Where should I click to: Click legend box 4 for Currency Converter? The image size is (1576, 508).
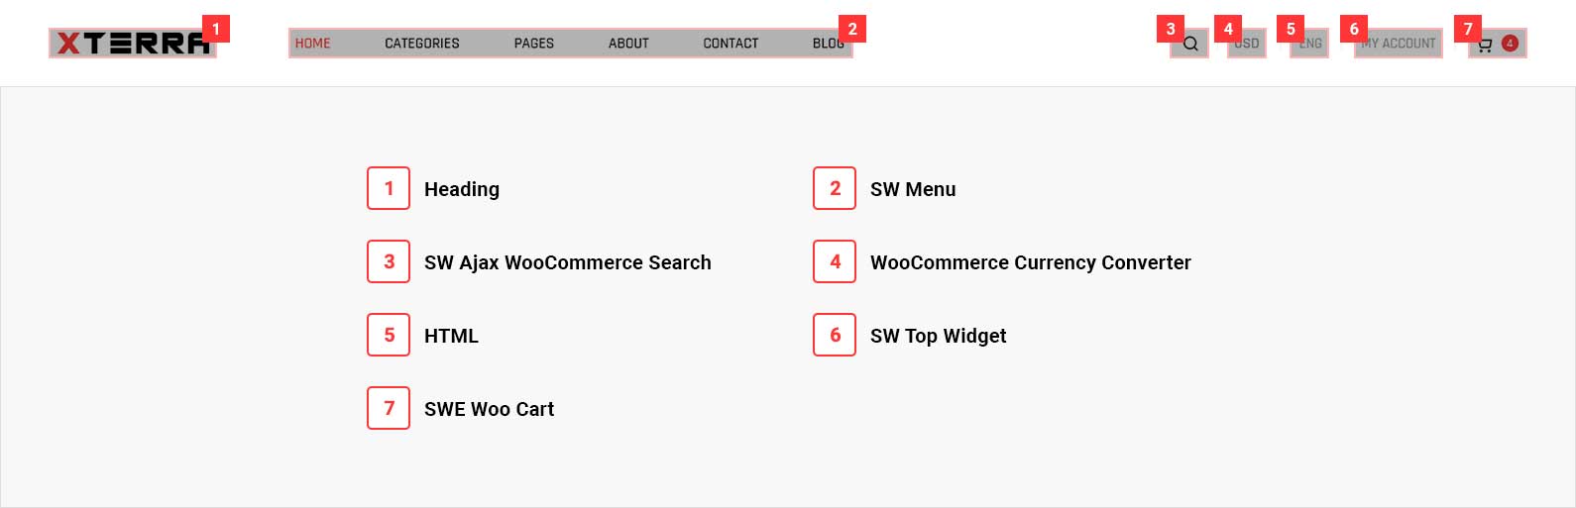(x=835, y=261)
